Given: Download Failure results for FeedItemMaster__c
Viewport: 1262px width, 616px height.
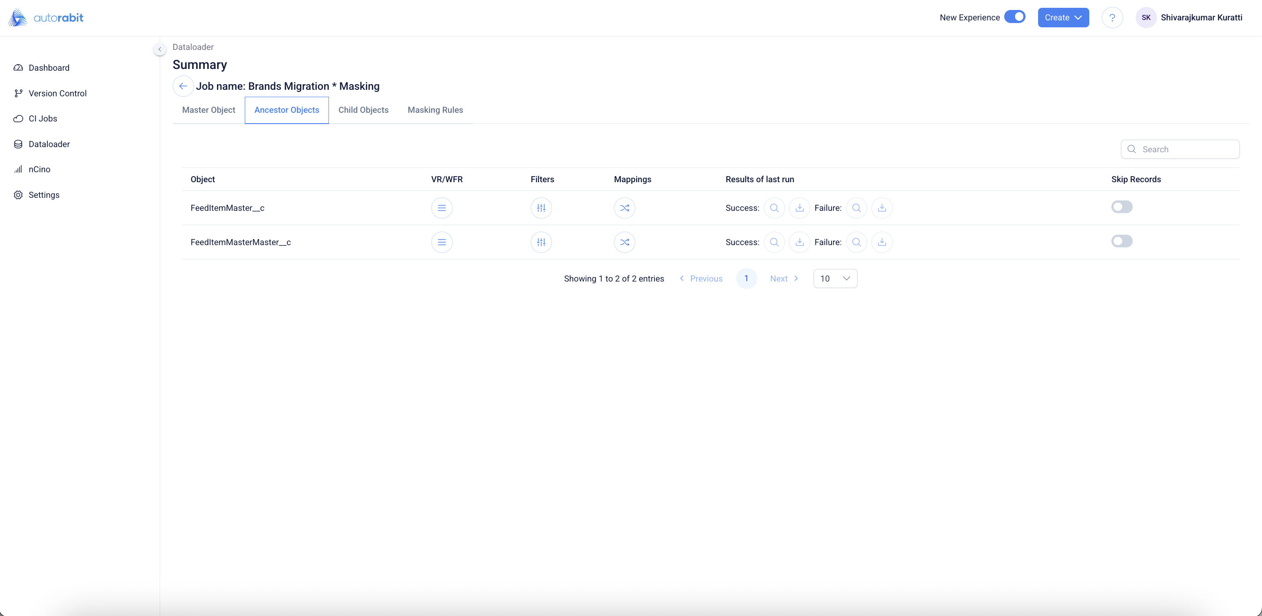Looking at the screenshot, I should click(x=881, y=208).
